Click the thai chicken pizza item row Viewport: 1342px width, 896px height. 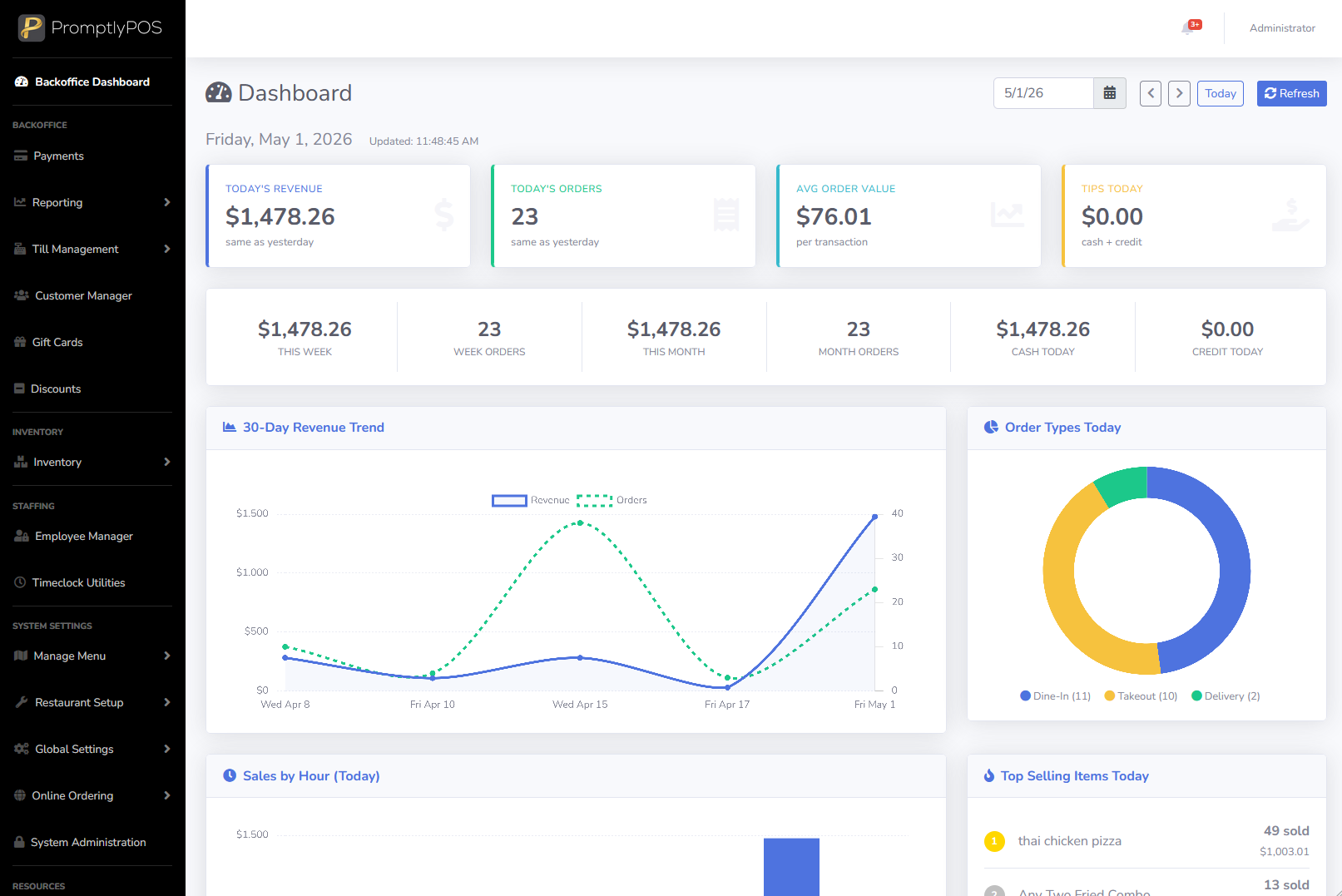point(1146,841)
